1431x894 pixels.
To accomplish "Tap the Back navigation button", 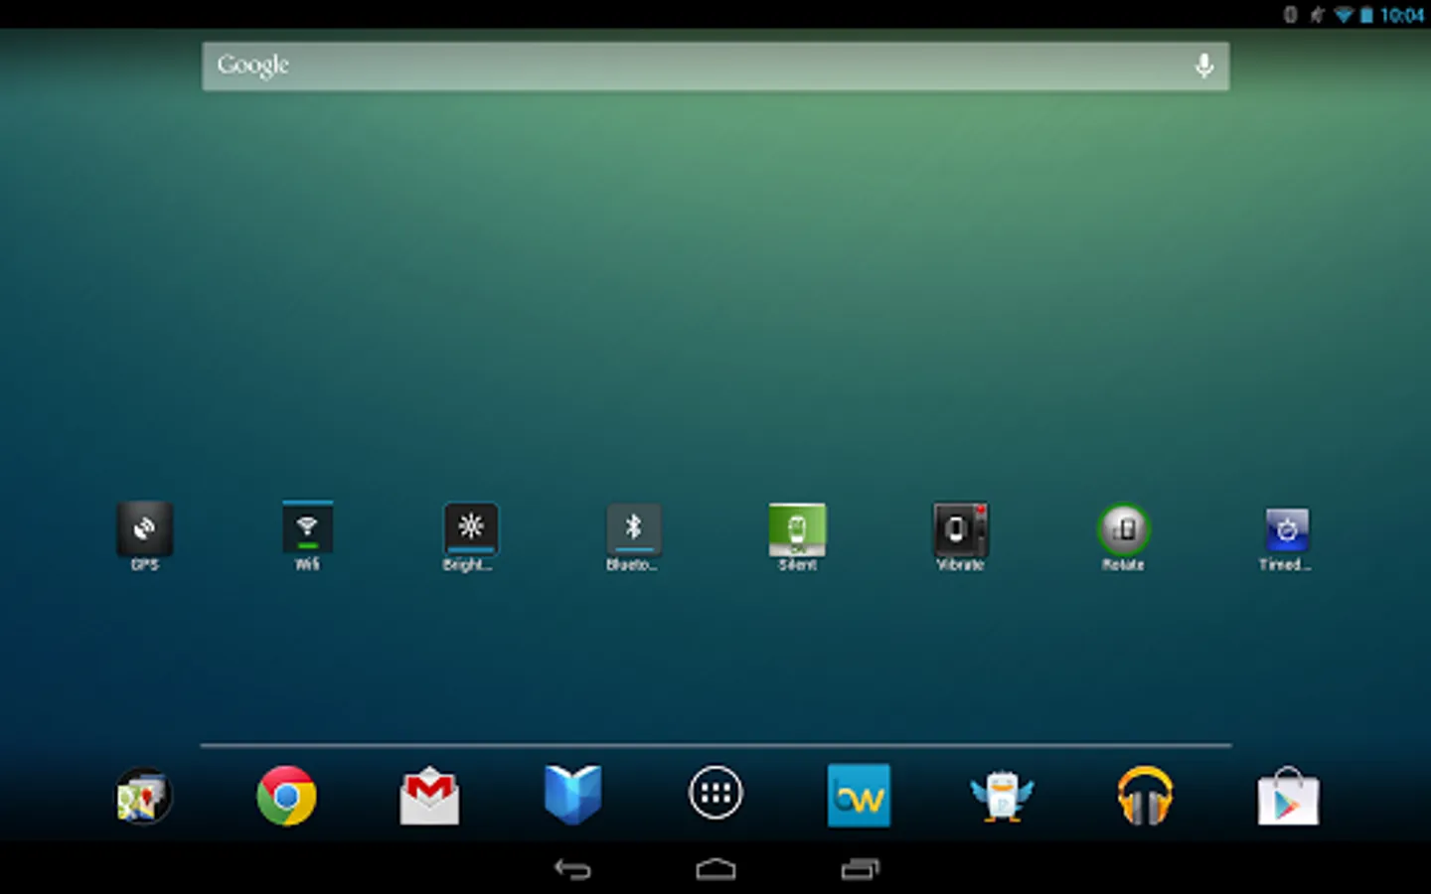I will 572,870.
